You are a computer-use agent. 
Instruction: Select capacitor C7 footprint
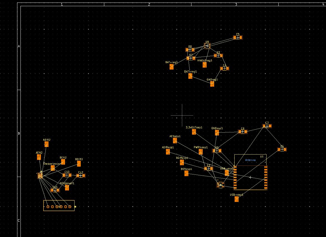267,126
